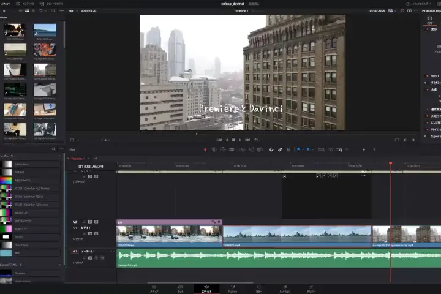This screenshot has height=294, width=441.
Task: Toggle Linked Selection chain icon
Action: (280, 149)
